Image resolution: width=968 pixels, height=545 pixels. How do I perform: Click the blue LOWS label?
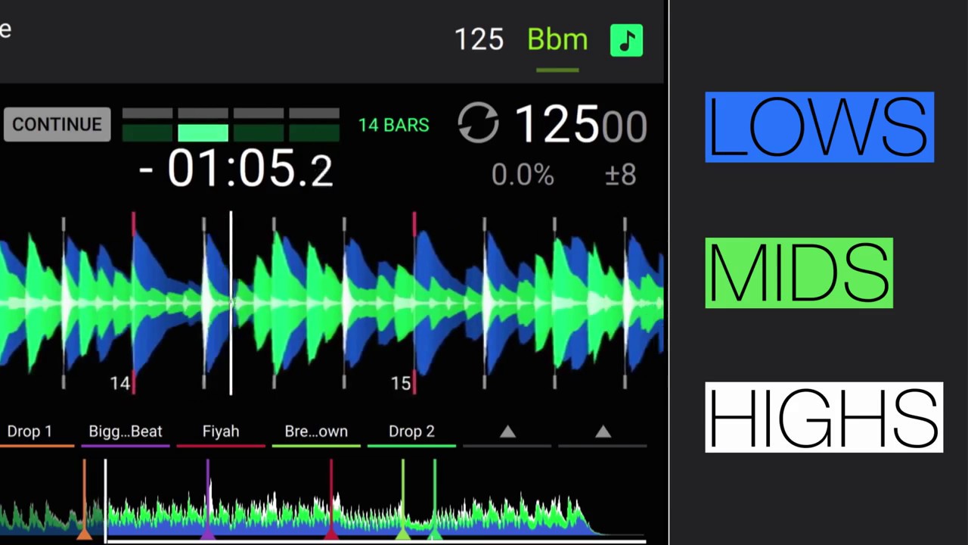(820, 127)
